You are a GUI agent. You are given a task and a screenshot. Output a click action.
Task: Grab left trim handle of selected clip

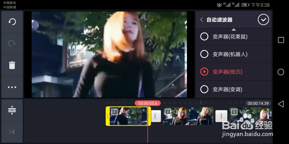pos(108,116)
